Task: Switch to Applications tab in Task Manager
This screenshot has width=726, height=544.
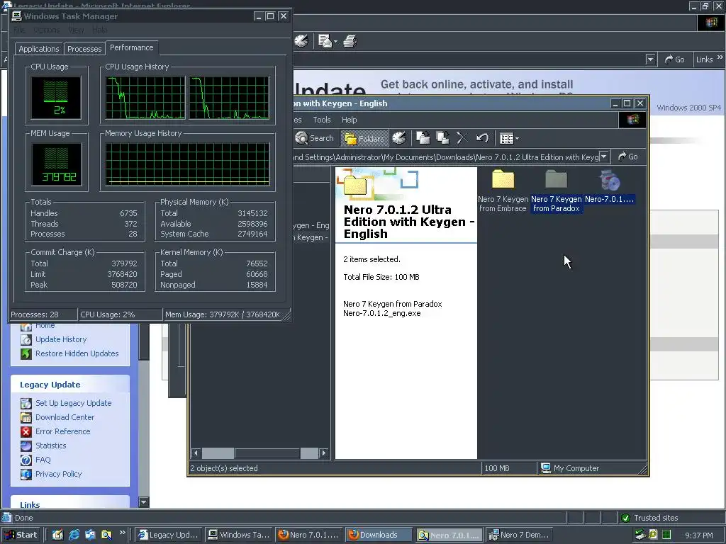Action: [x=39, y=49]
